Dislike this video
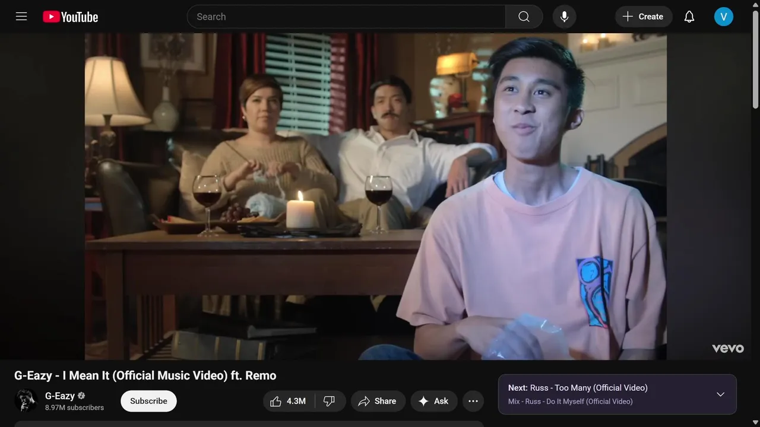 330,401
